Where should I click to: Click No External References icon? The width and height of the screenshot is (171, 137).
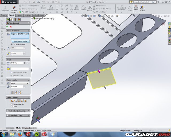[14, 8]
